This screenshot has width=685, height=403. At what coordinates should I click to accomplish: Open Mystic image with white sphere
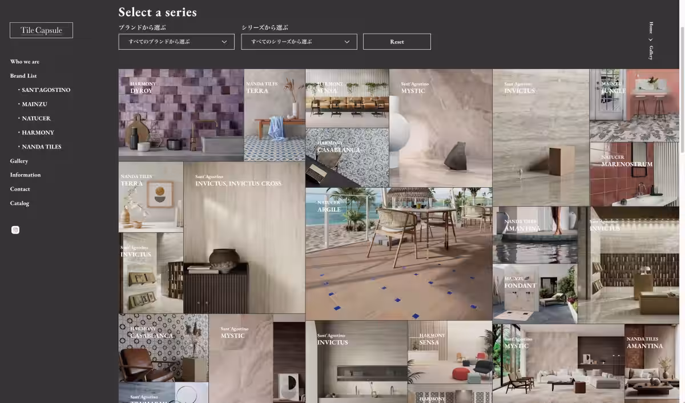[x=441, y=128]
